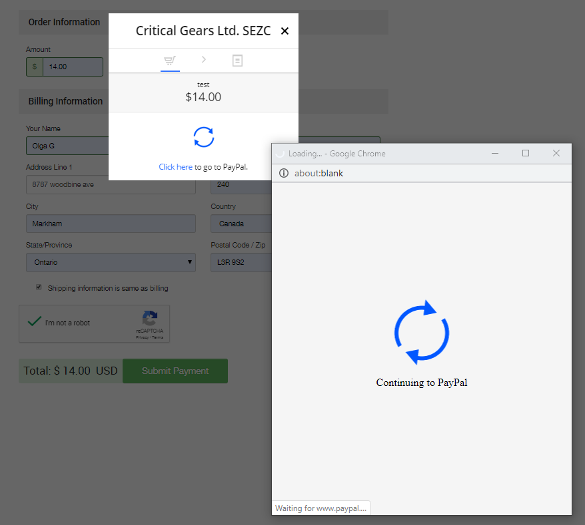This screenshot has width=585, height=525.
Task: Open the reCAPTCHA Terms link
Action: point(157,337)
